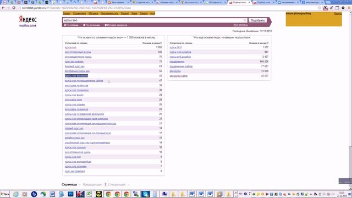
Task: Open 'курсы html' link in the right table
Action: click(x=176, y=47)
